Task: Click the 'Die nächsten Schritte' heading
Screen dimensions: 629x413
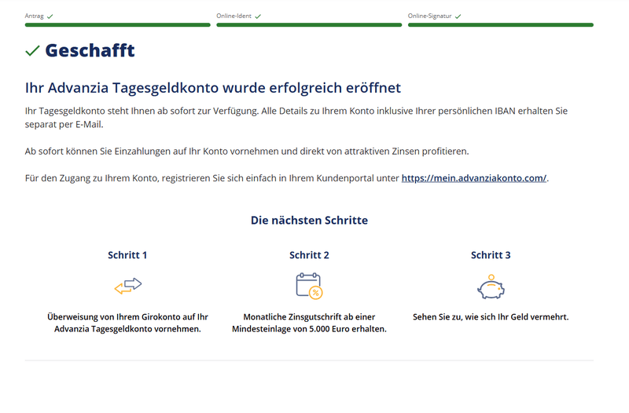Action: pos(309,221)
